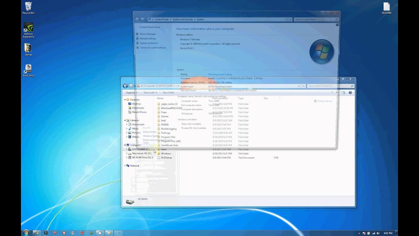
Task: Open the Recycle Bin desktop icon
Action: (28, 8)
